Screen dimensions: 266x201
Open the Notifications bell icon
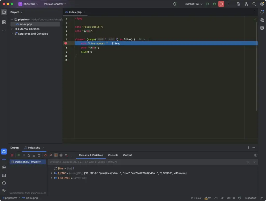pos(262,12)
